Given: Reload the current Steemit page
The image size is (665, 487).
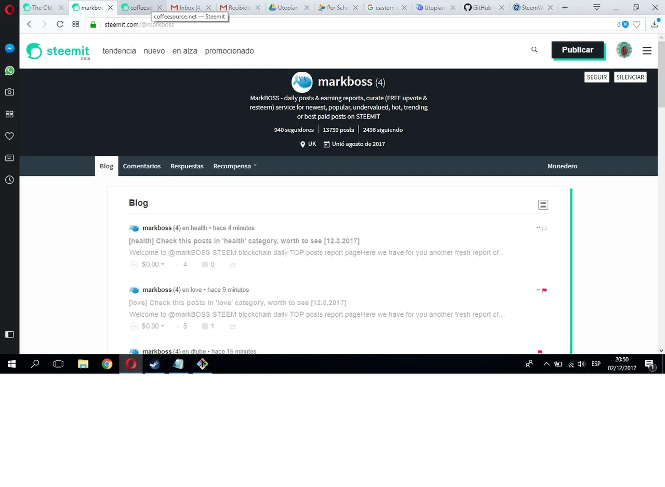Looking at the screenshot, I should tap(60, 24).
